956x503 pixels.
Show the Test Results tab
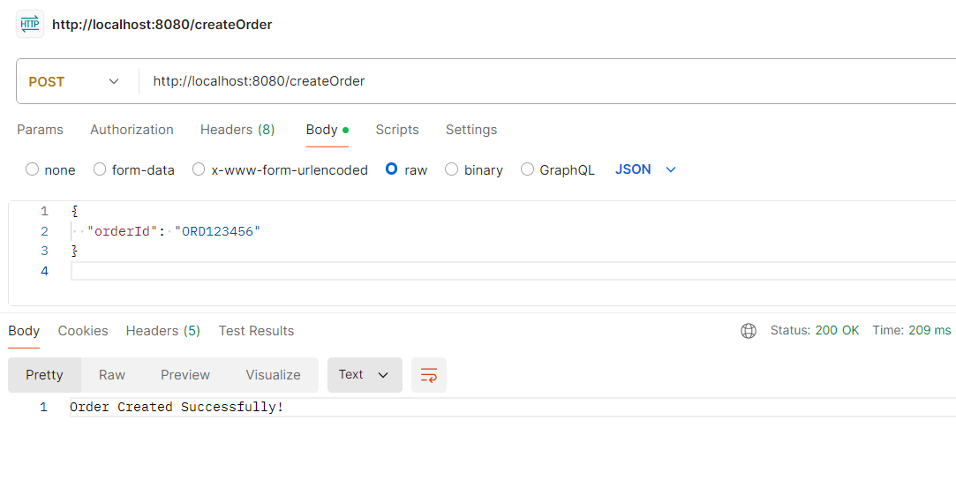pos(256,331)
